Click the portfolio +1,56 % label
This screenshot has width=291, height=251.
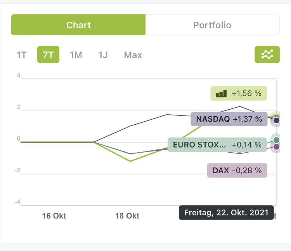pos(239,93)
